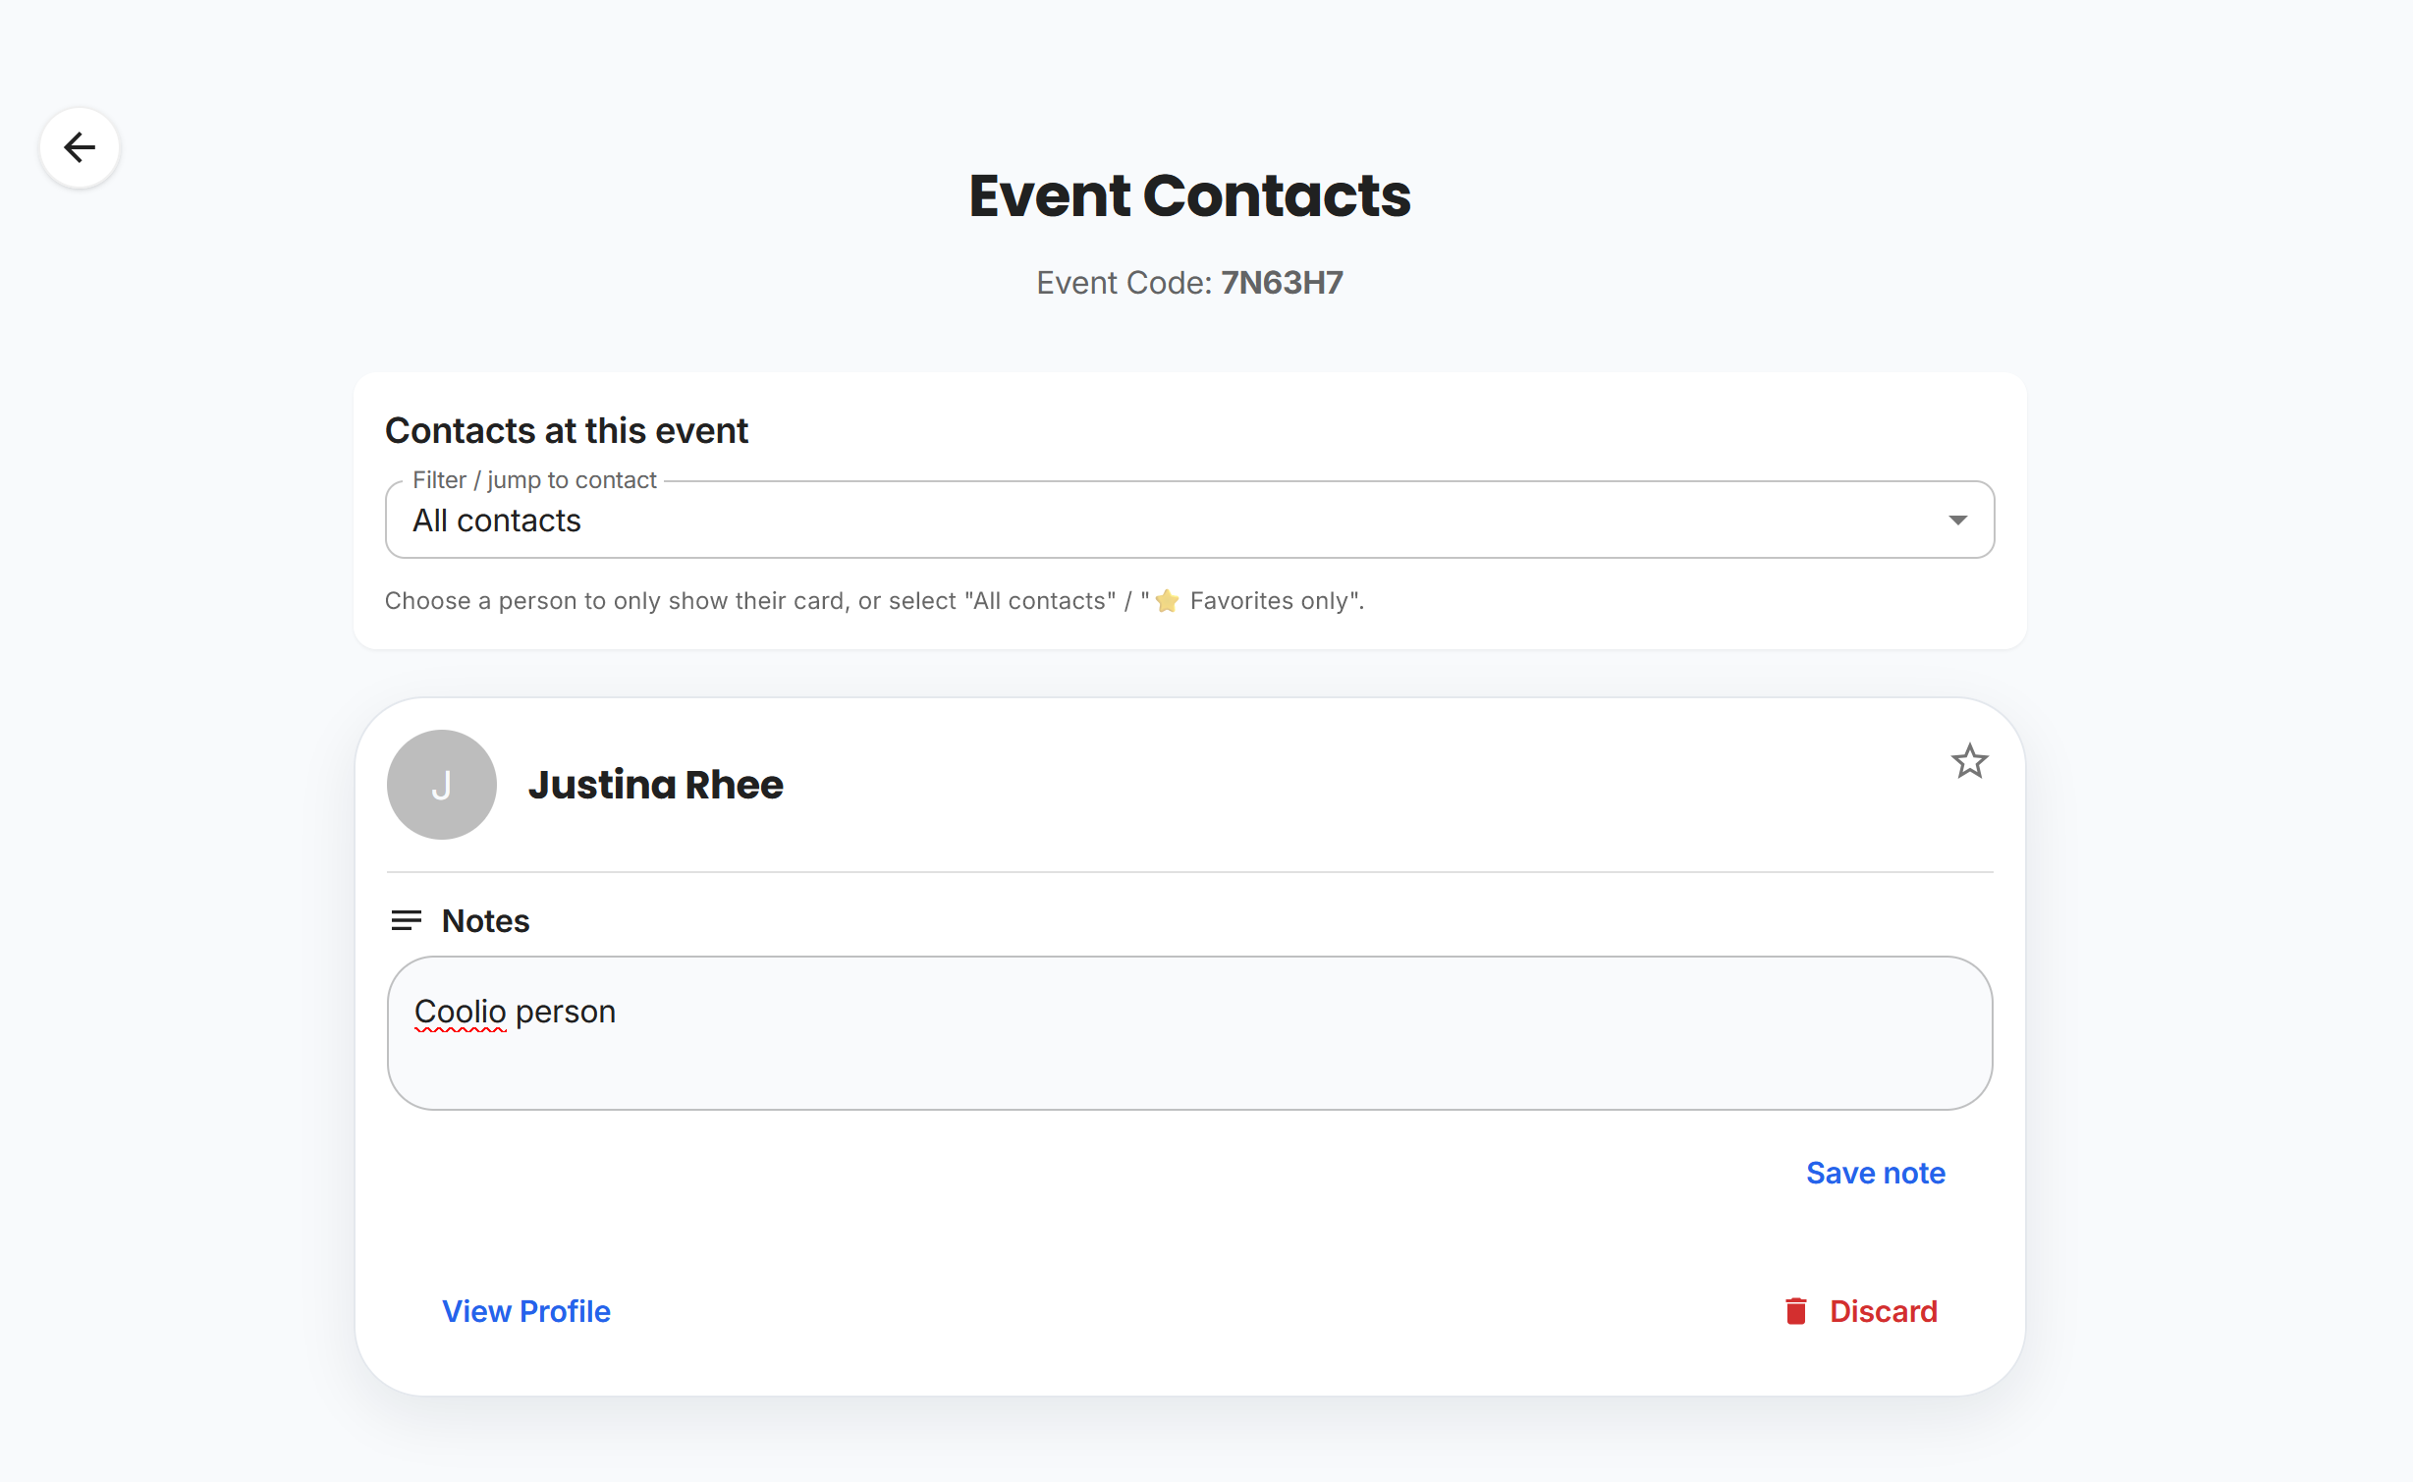The image size is (2413, 1482).
Task: Open the All contacts combo box
Action: [x=1189, y=520]
